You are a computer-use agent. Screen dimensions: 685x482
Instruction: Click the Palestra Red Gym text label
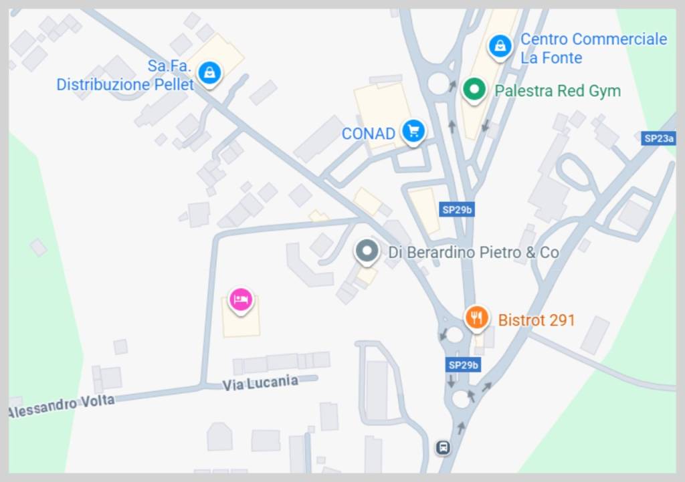click(x=557, y=91)
